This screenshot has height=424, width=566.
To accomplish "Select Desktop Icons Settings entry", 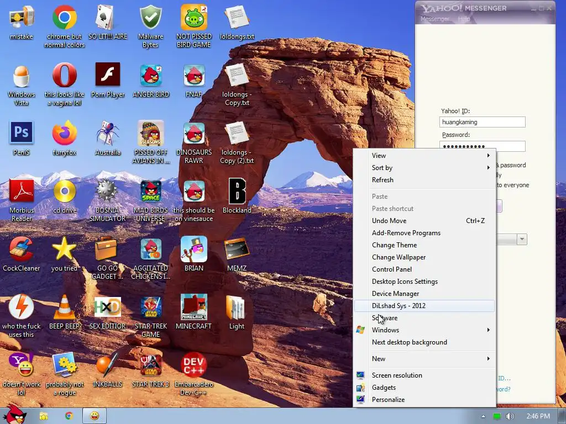I will coord(424,282).
